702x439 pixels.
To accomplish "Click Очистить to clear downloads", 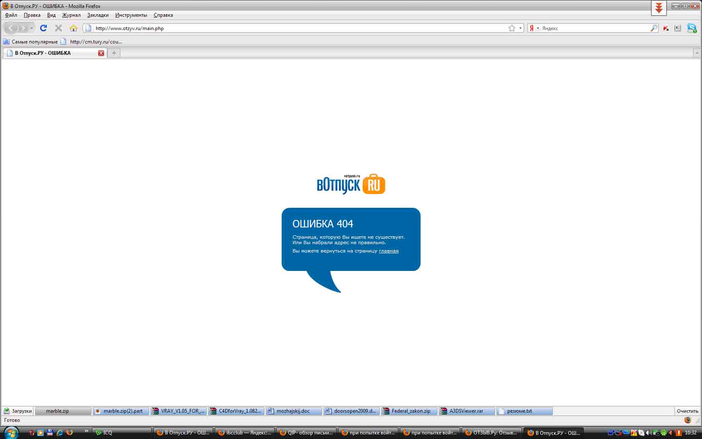I will pyautogui.click(x=687, y=411).
